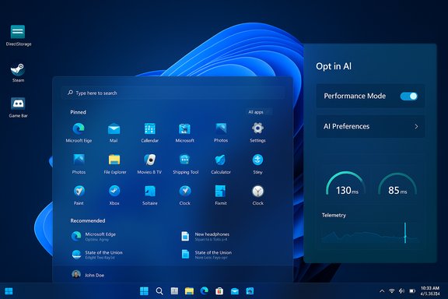Click the Recommended section heading
This screenshot has width=448, height=299.
click(x=88, y=220)
